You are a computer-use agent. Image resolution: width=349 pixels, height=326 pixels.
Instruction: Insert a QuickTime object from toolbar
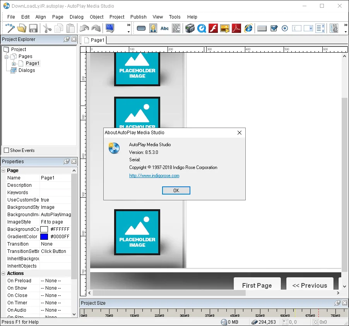202,28
